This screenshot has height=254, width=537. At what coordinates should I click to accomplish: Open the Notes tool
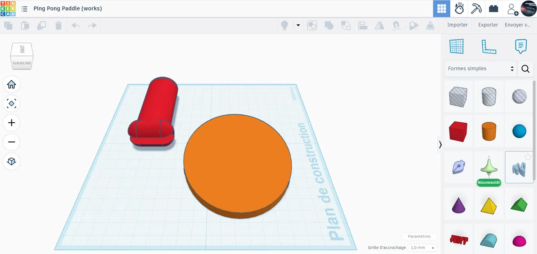pyautogui.click(x=521, y=46)
